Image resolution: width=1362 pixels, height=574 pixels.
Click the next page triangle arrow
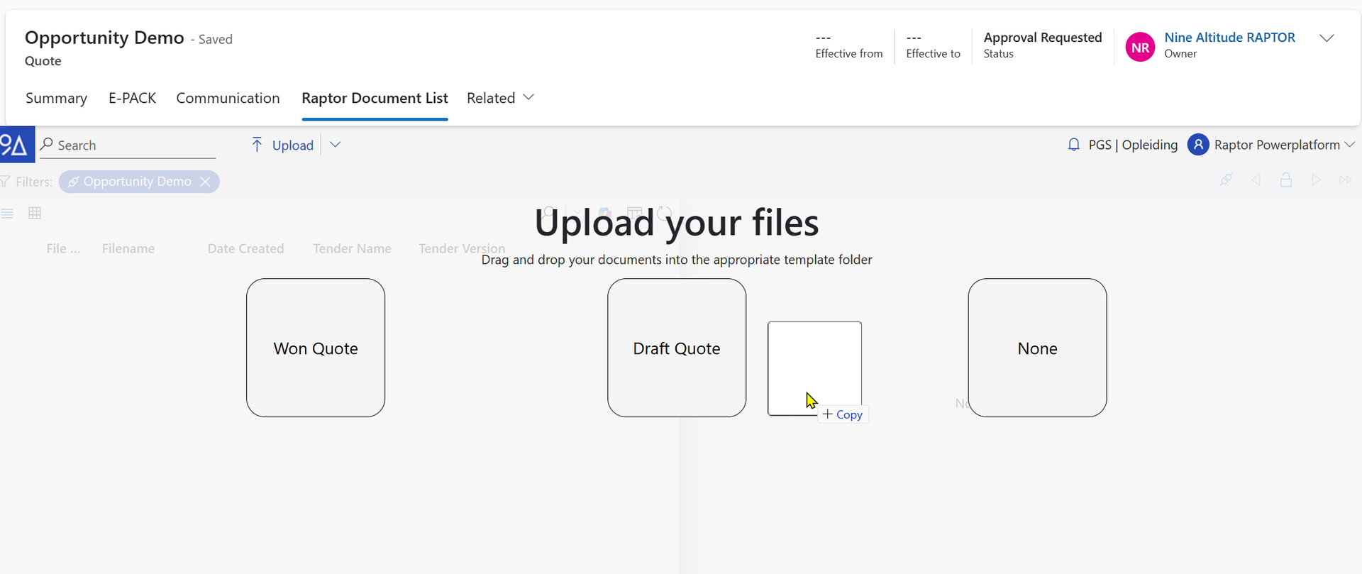[1316, 180]
